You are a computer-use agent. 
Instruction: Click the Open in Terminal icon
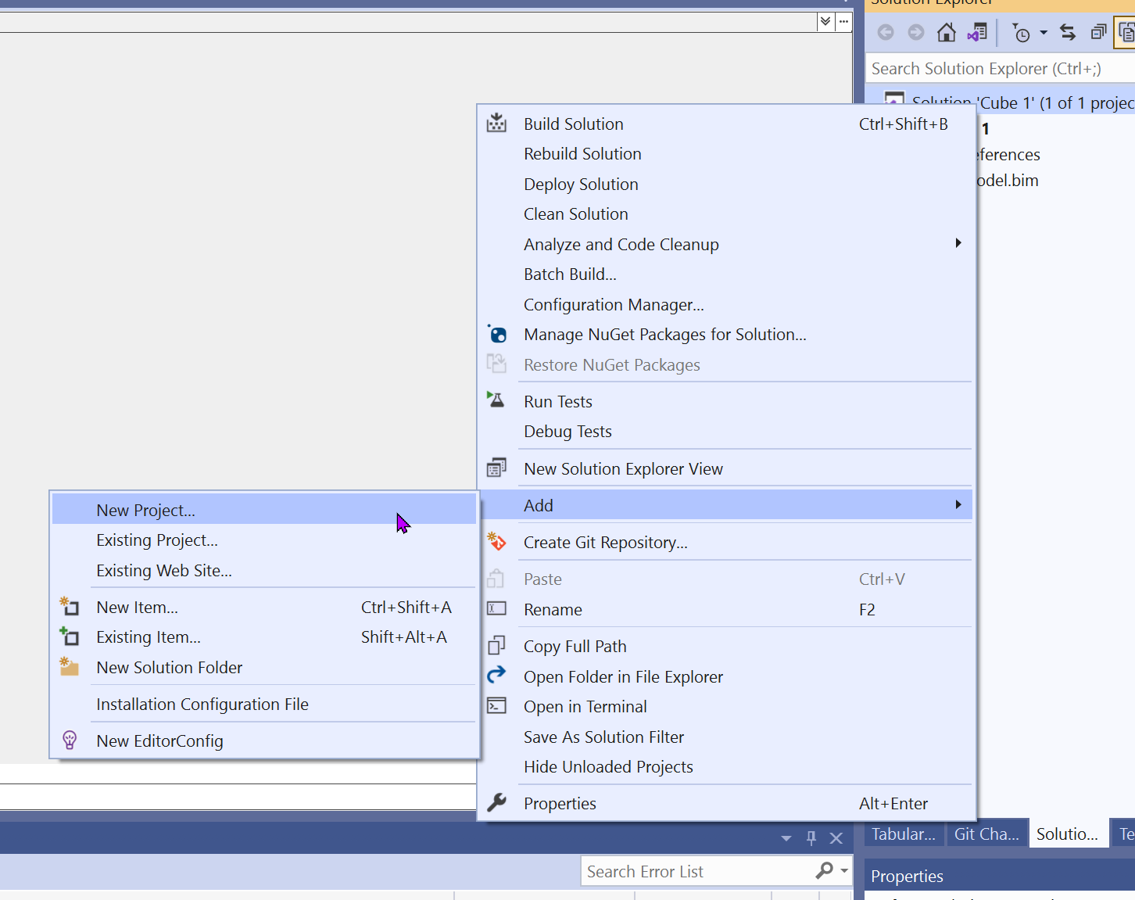point(496,705)
